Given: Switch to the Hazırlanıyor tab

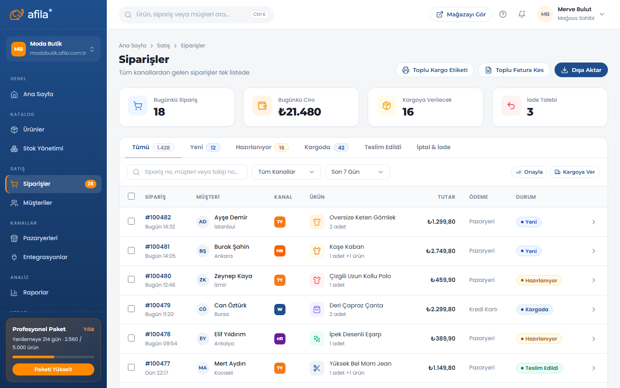Looking at the screenshot, I should (262, 147).
